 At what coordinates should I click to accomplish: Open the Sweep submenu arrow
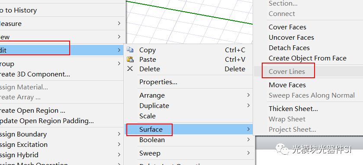pyautogui.click(x=248, y=153)
